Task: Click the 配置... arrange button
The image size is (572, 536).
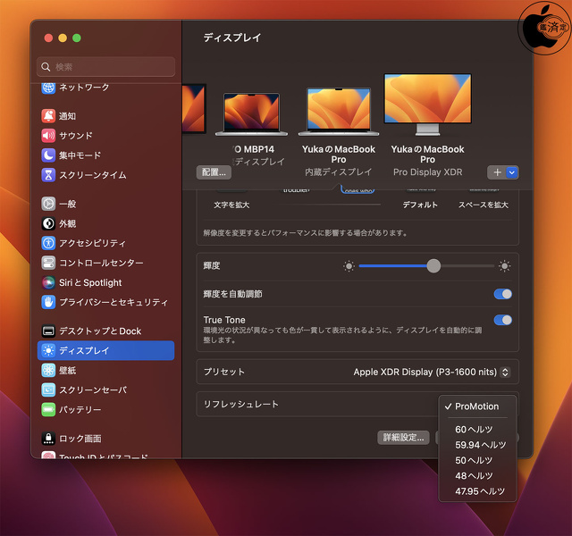Action: pyautogui.click(x=214, y=172)
